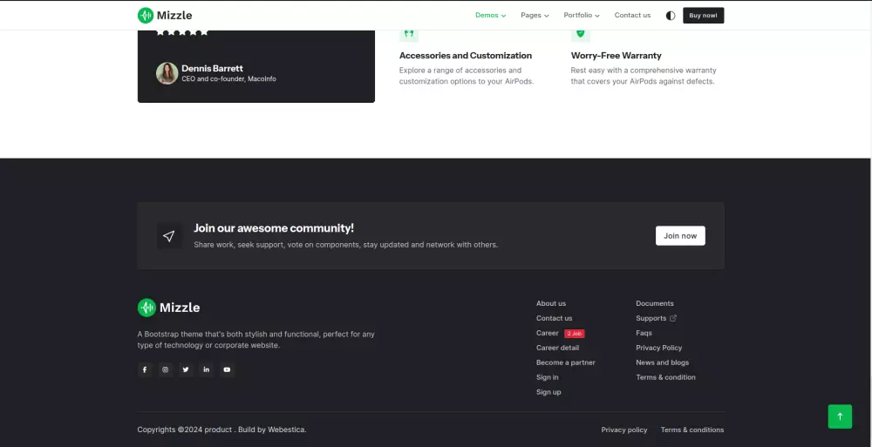The image size is (872, 447).
Task: Open bottom-bar Terms & conditions link
Action: tap(692, 430)
